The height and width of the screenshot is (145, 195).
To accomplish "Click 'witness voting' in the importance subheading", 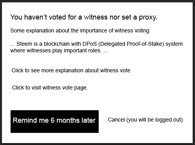I will [132, 31].
